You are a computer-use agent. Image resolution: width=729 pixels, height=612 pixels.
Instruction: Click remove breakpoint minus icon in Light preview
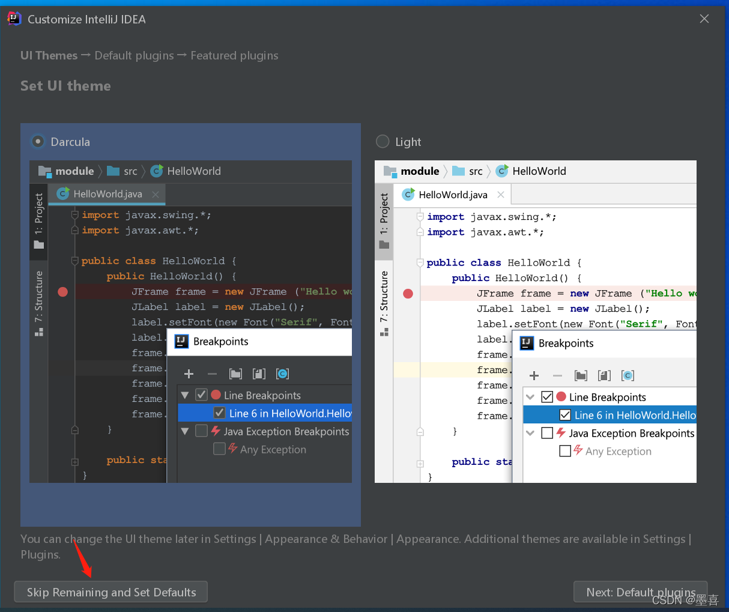(557, 375)
